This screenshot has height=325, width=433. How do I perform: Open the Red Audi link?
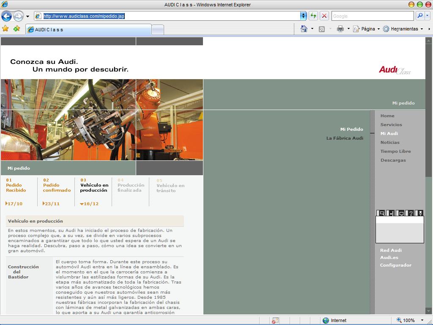click(391, 250)
